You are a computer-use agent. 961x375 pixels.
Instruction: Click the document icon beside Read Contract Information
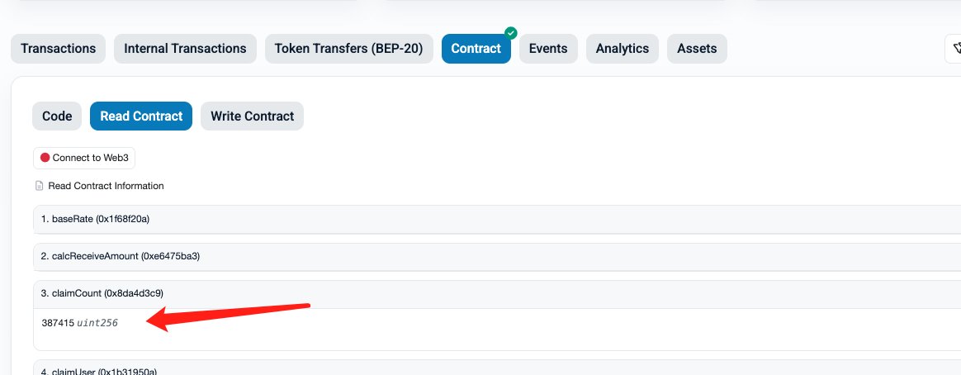click(x=40, y=186)
